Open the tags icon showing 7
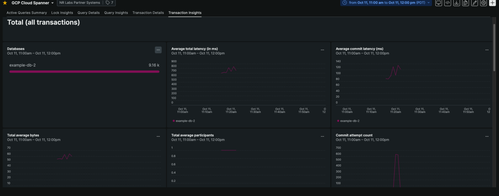Viewport: 499px width, 196px height. (110, 3)
